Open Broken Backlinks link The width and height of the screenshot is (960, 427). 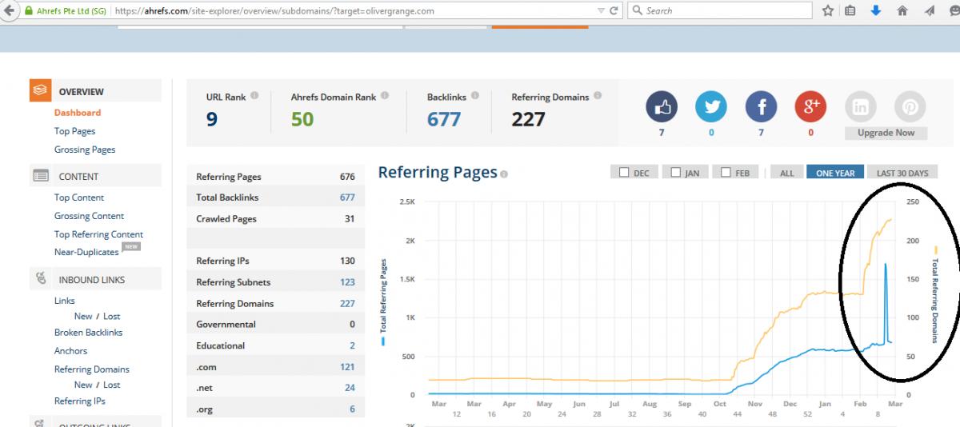(88, 333)
